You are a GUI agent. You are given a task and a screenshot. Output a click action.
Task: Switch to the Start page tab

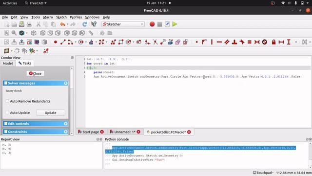click(91, 132)
